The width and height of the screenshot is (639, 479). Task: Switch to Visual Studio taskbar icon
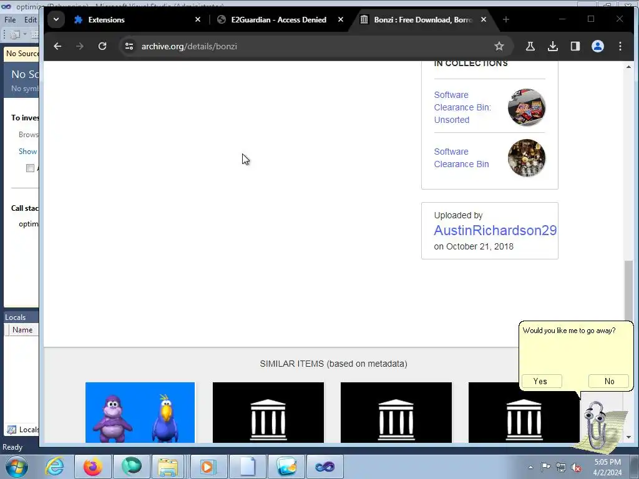pyautogui.click(x=324, y=467)
